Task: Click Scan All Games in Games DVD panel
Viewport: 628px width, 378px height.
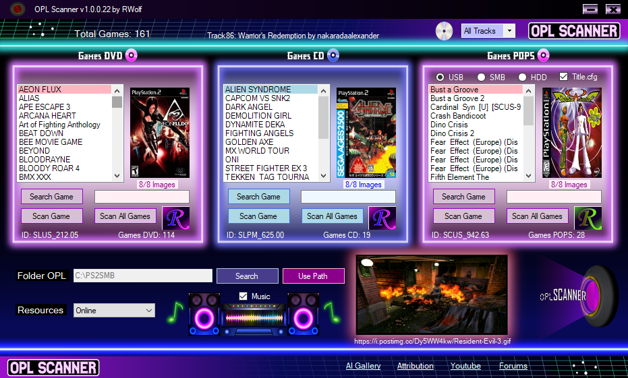Action: tap(125, 216)
